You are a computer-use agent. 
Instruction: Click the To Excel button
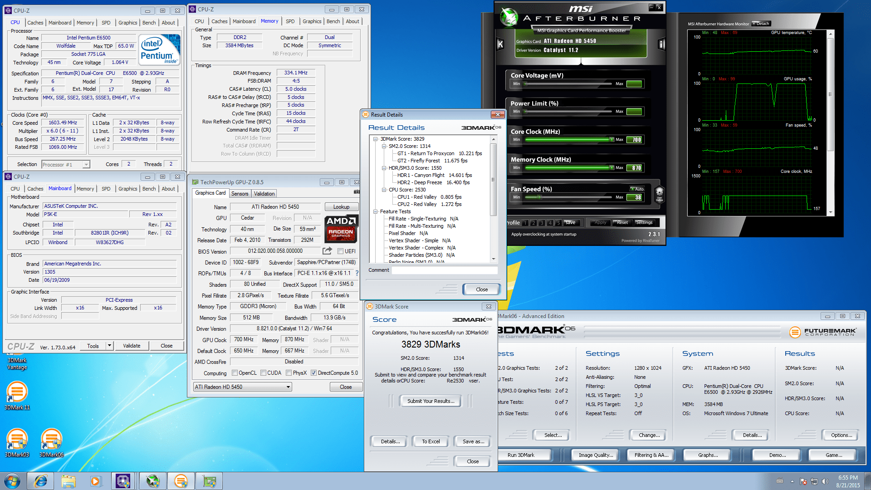(x=431, y=441)
